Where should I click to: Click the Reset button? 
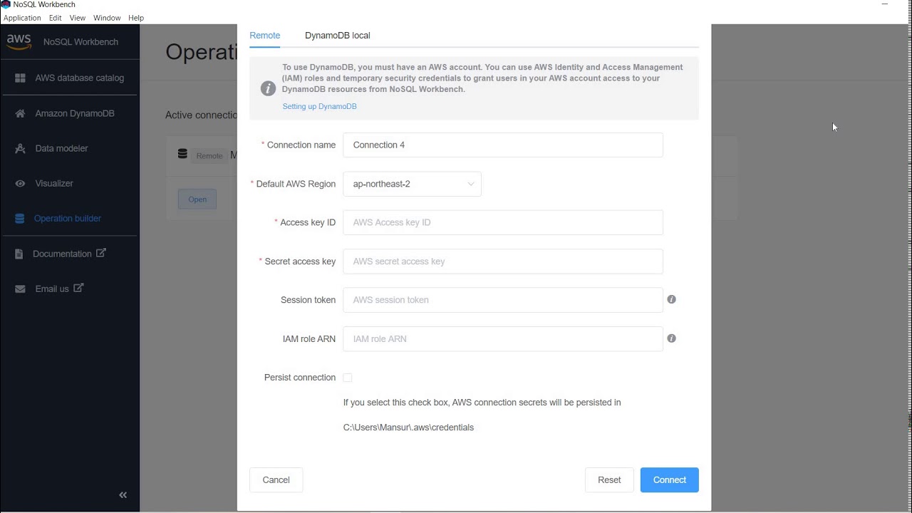click(x=609, y=480)
